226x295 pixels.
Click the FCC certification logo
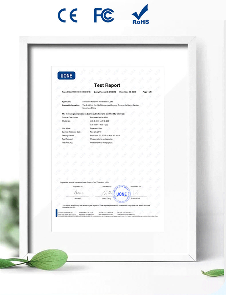pos(104,15)
